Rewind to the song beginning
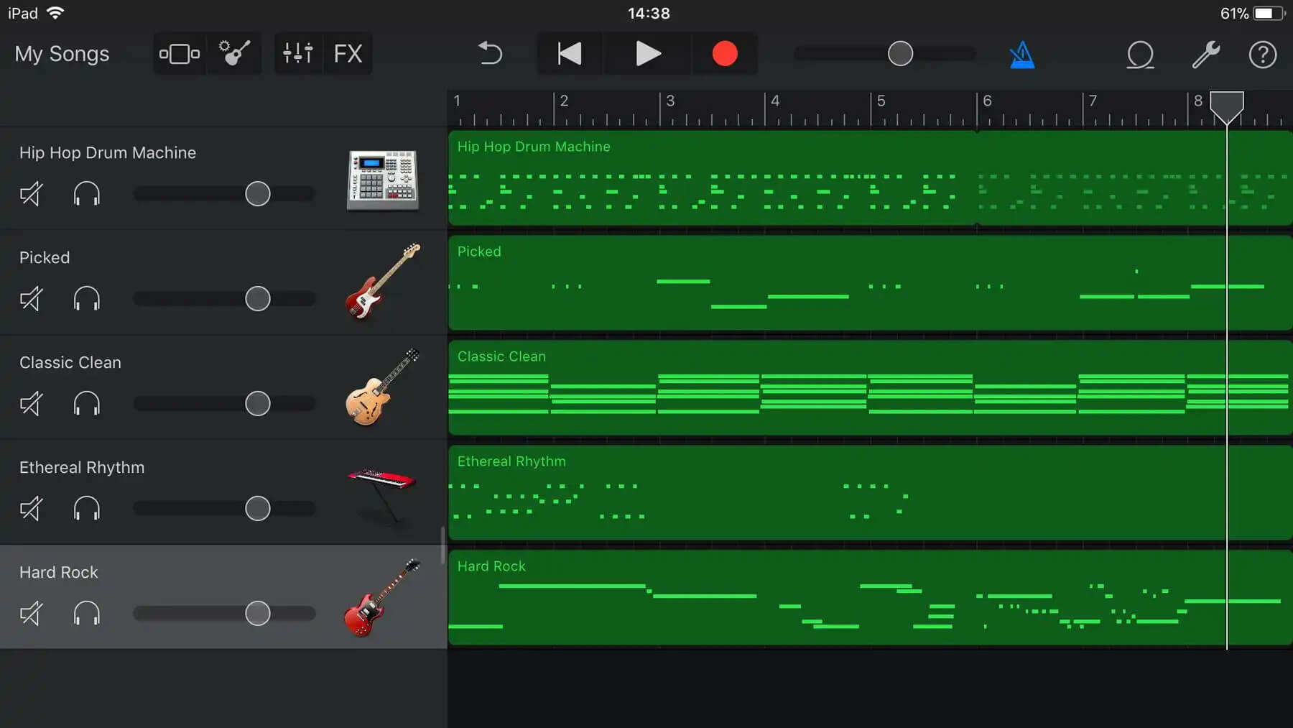The image size is (1293, 728). coord(569,53)
